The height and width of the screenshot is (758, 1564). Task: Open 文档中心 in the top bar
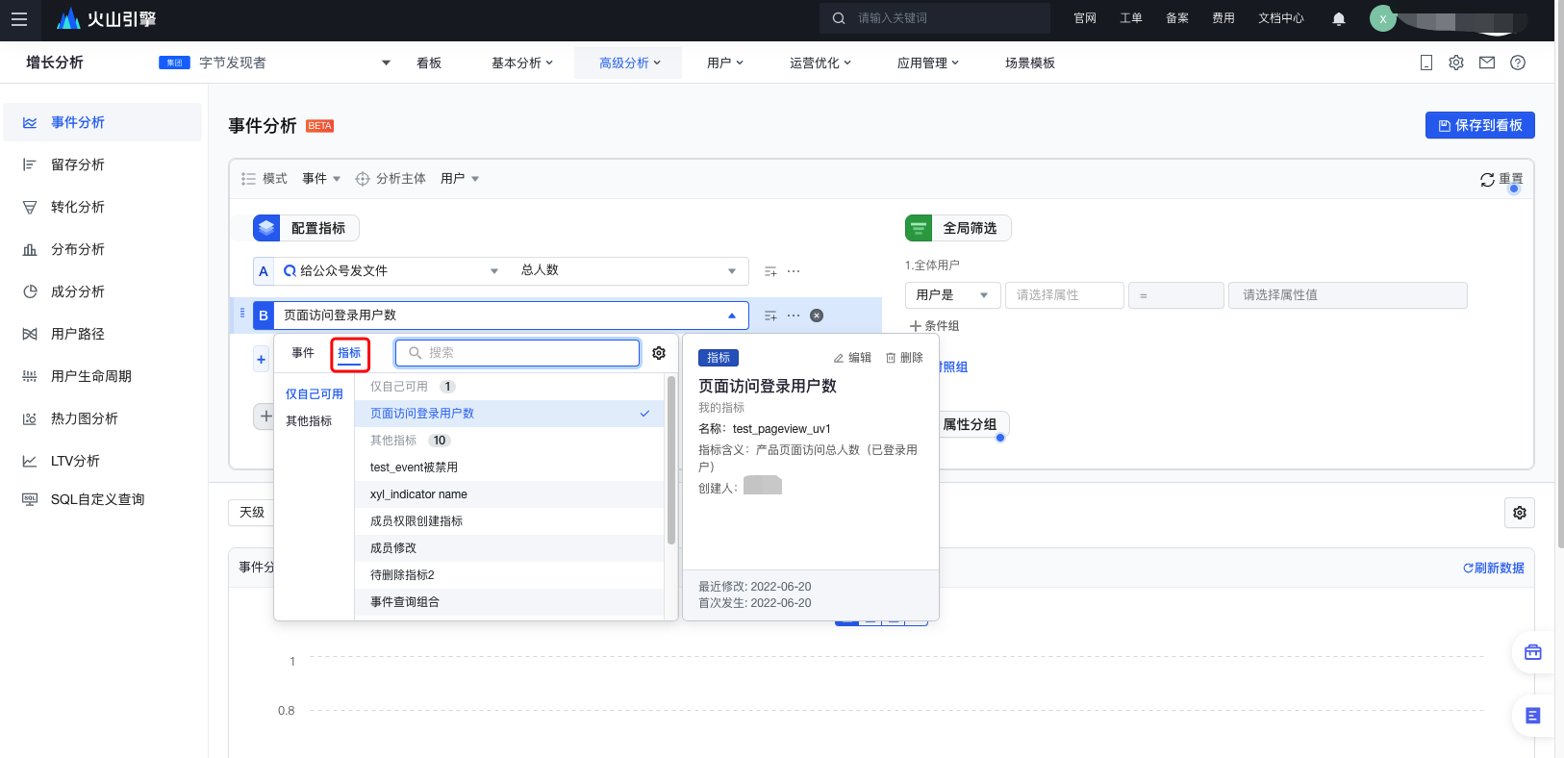click(1281, 18)
